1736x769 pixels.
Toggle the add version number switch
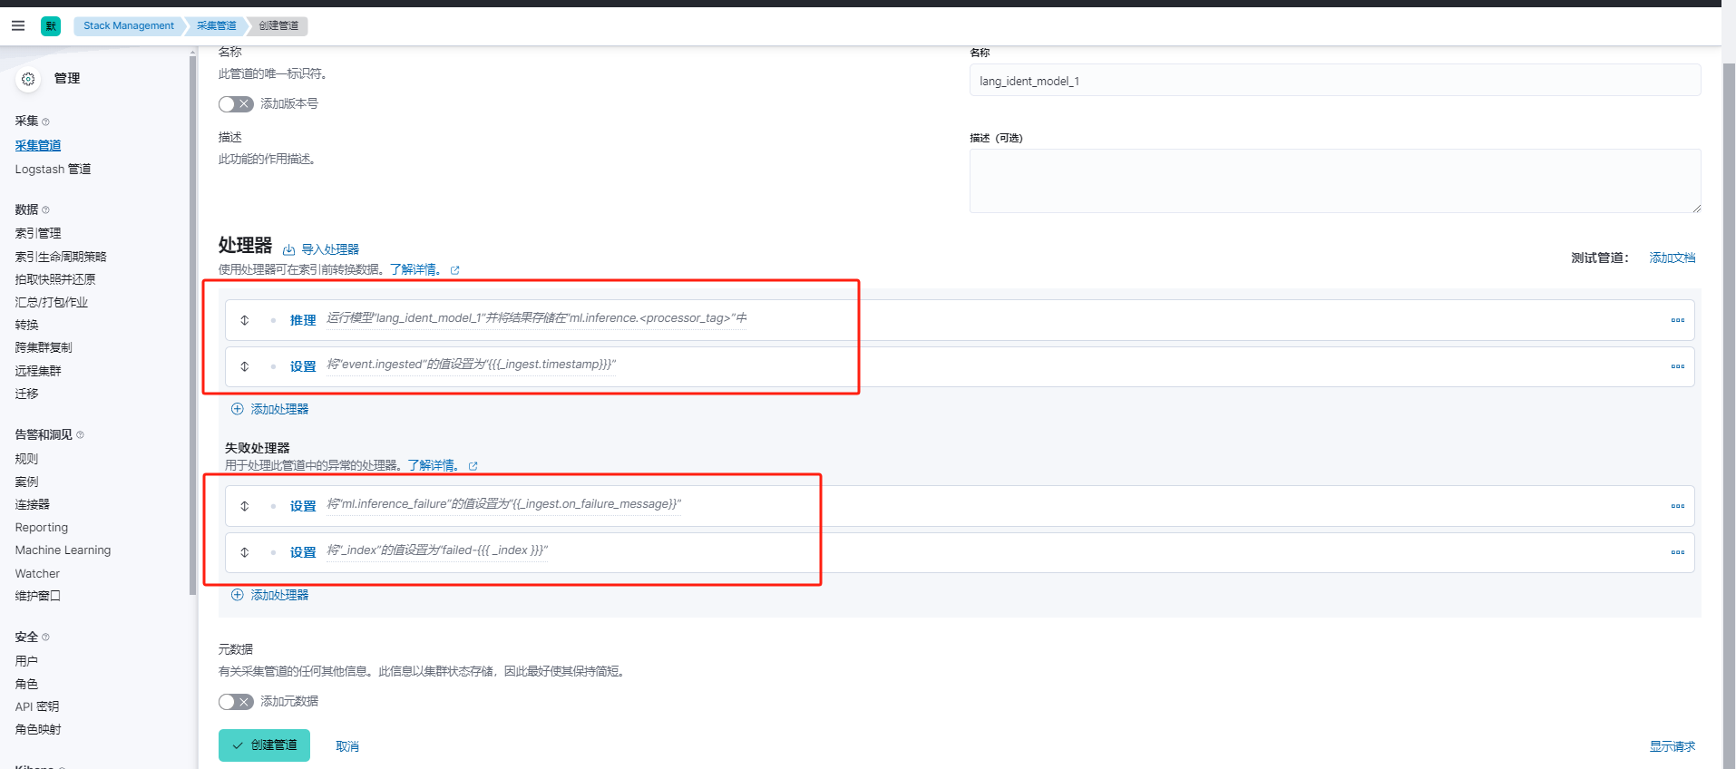236,104
